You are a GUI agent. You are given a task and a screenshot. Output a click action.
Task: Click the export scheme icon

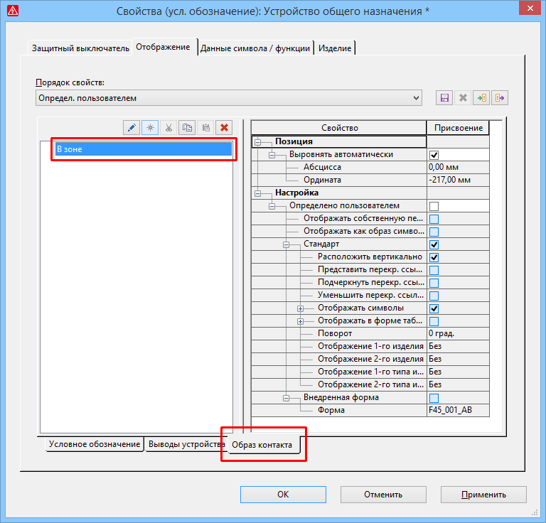500,98
